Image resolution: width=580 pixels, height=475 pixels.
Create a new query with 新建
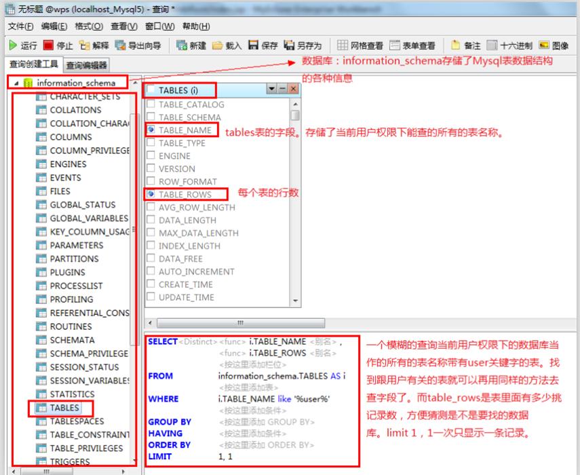[x=182, y=45]
